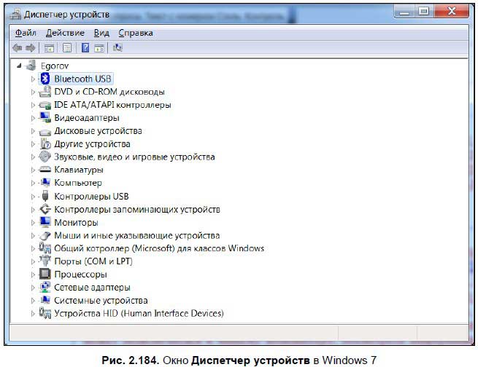Click the Help icon in the toolbar
The width and height of the screenshot is (478, 367).
click(x=85, y=48)
